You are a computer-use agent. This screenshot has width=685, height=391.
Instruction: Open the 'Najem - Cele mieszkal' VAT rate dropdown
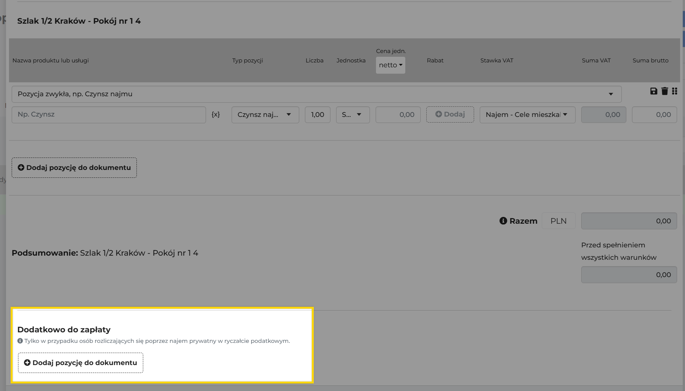(527, 115)
